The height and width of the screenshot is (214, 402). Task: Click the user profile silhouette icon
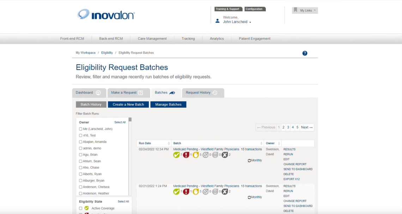[218, 21]
